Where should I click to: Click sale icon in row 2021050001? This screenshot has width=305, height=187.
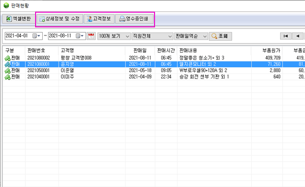click(x=8, y=70)
